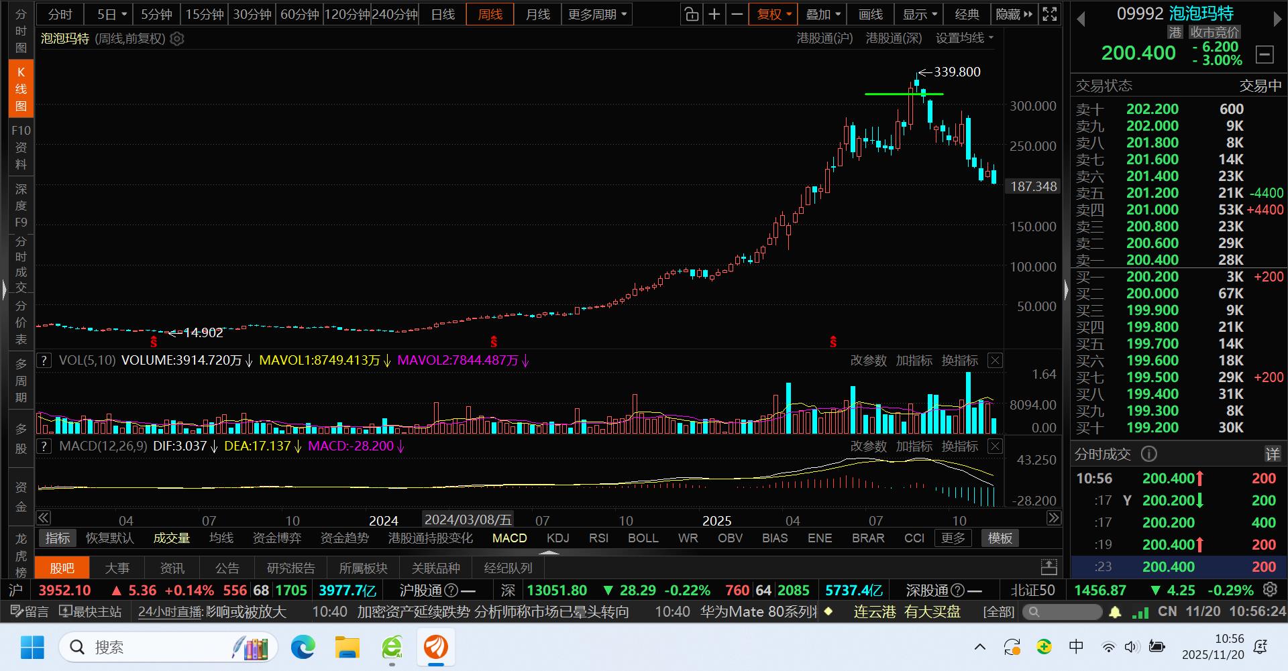
Task: Open the 叠加 overlay dropdown
Action: tap(823, 14)
